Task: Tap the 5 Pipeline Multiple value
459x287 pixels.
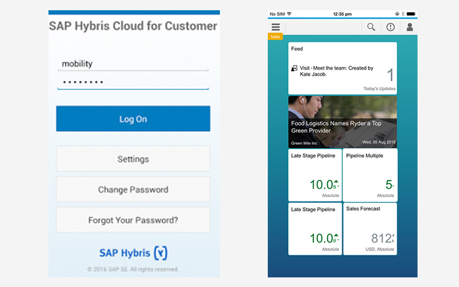Action: click(390, 184)
